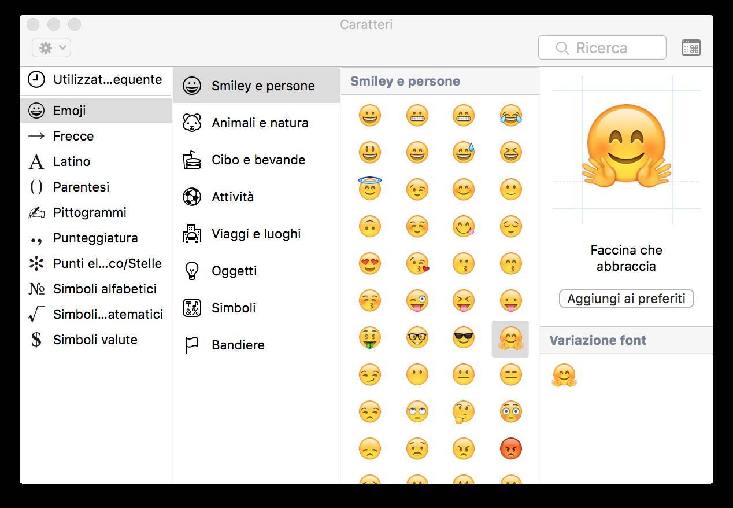Pick the smirking face emoji
This screenshot has width=733, height=508.
pyautogui.click(x=370, y=374)
